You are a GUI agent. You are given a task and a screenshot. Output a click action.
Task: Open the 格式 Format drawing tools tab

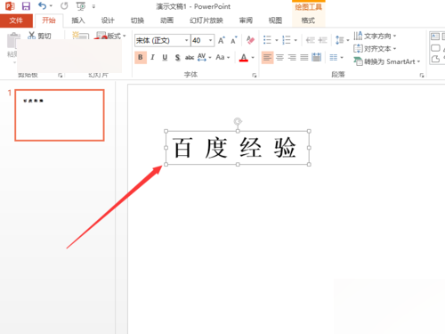tap(308, 20)
